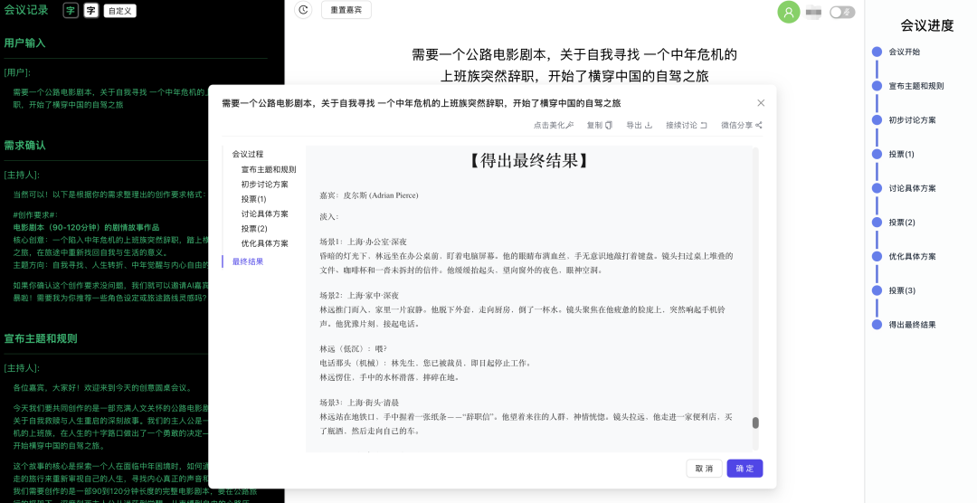Select 初步讨论方案 in dialog outline

(x=265, y=185)
